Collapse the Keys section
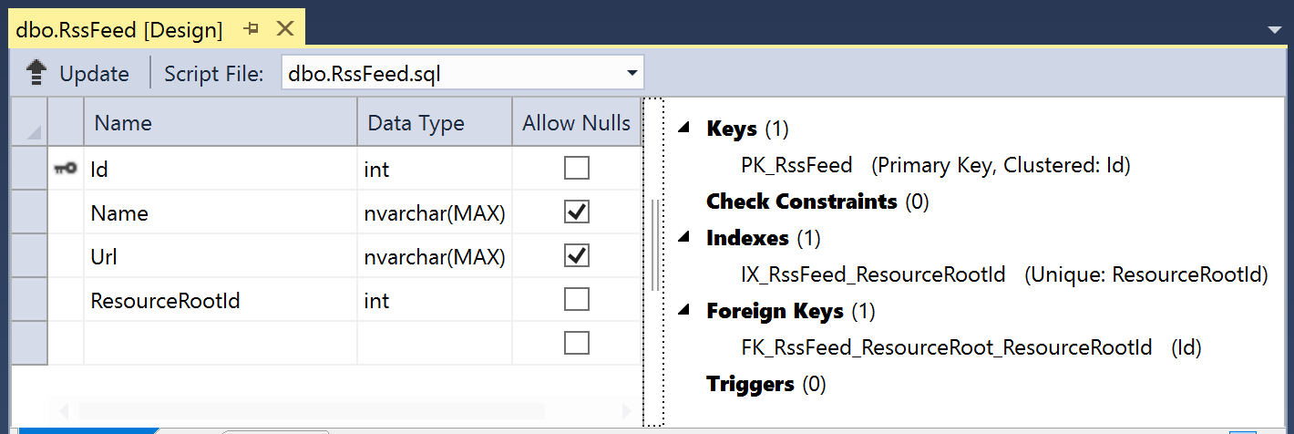1294x434 pixels. point(684,129)
